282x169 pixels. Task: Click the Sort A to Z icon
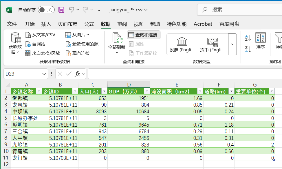(248, 38)
